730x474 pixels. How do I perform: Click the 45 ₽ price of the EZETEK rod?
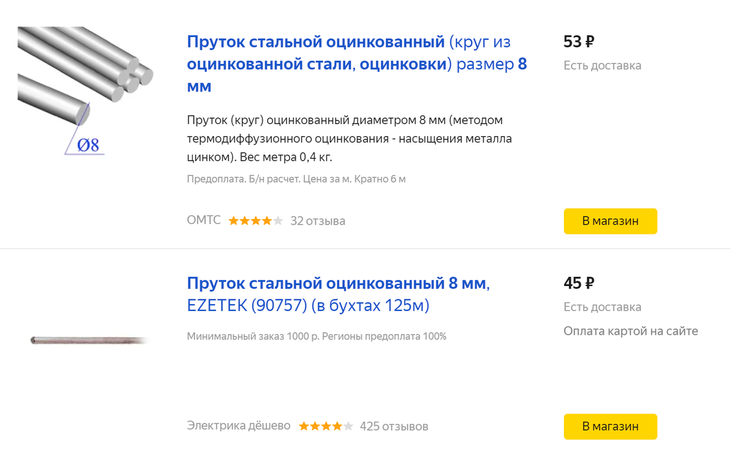[579, 283]
